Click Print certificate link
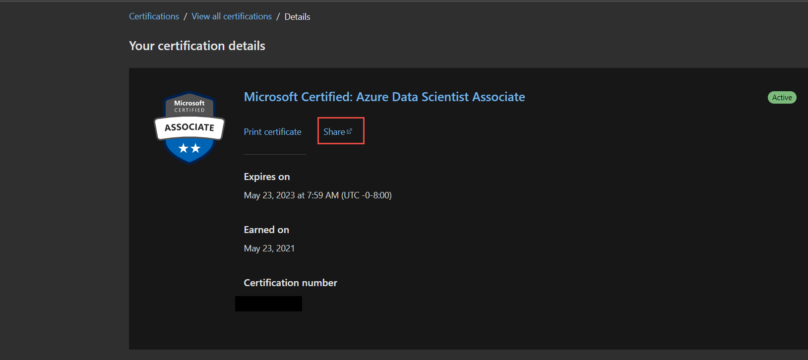This screenshot has width=808, height=360. click(x=272, y=132)
